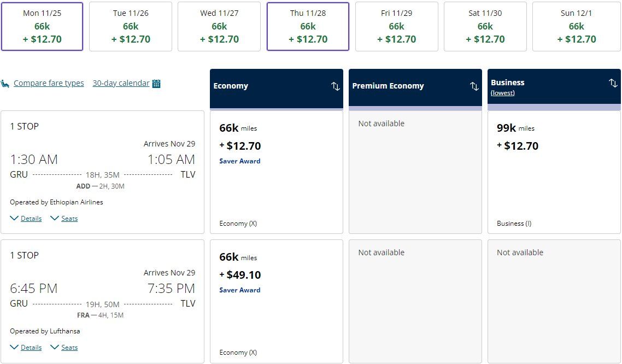
Task: Pick the Sat 11/30 date tab
Action: click(485, 26)
